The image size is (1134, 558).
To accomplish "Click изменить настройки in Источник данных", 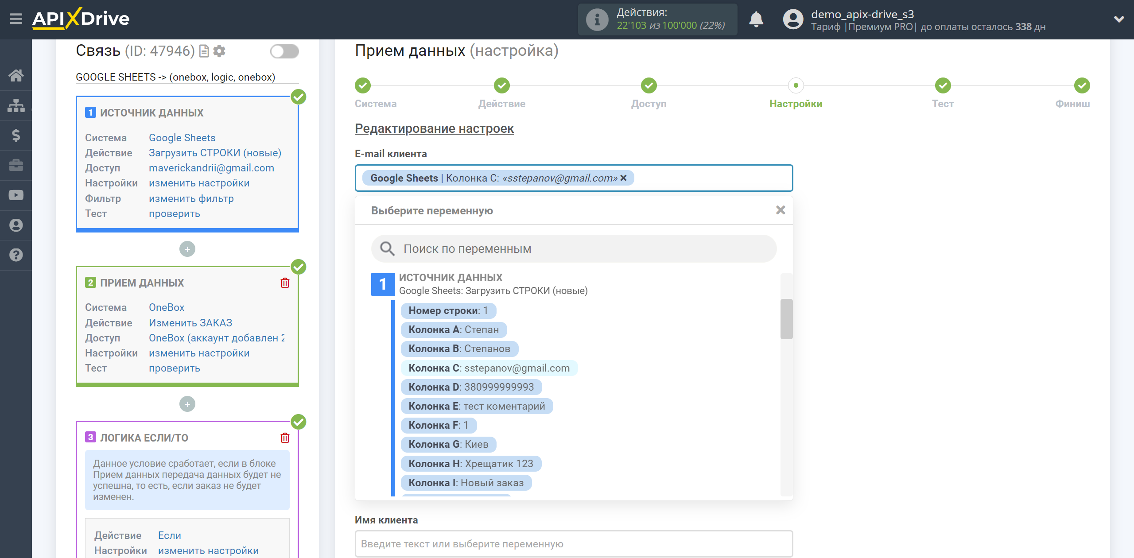I will (x=199, y=183).
